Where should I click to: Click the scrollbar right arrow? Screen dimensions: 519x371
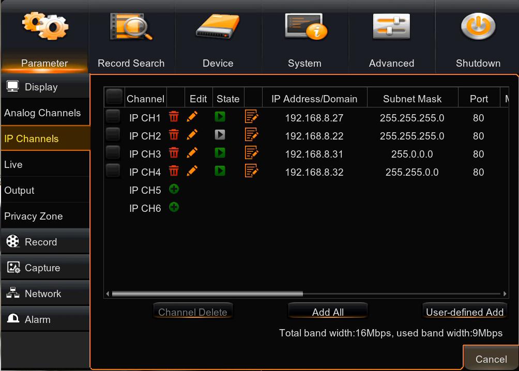505,293
